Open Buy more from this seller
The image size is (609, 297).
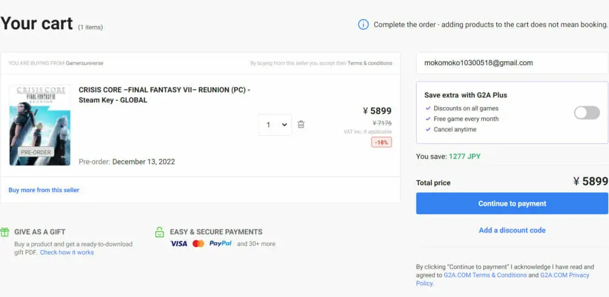click(x=44, y=190)
